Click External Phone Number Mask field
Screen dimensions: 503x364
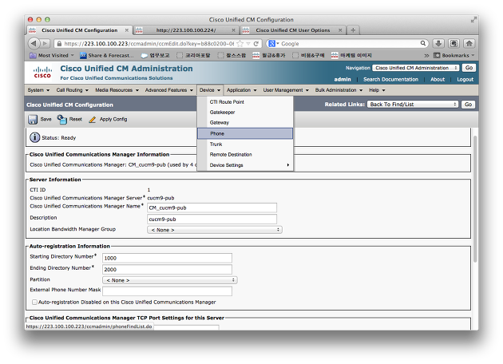click(167, 291)
